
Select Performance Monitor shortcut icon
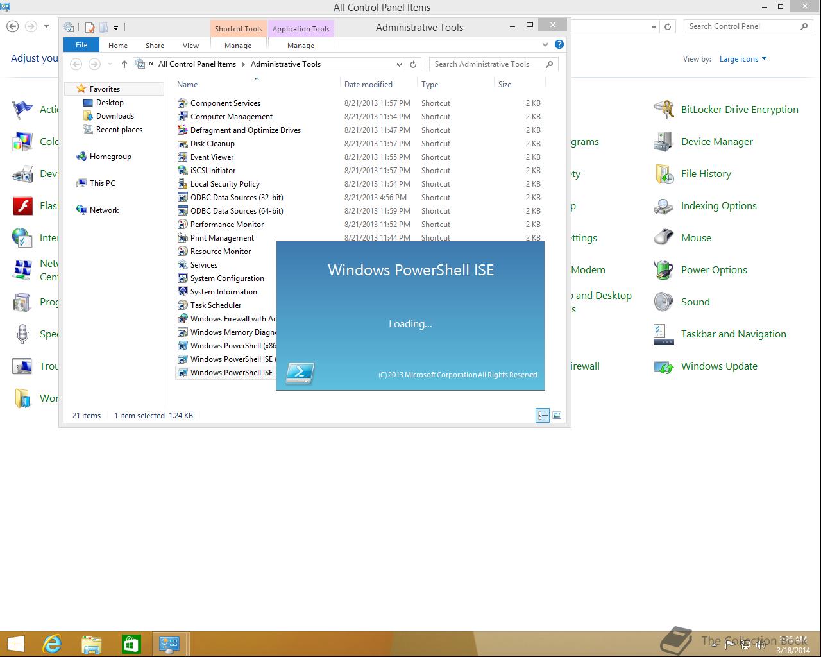183,225
